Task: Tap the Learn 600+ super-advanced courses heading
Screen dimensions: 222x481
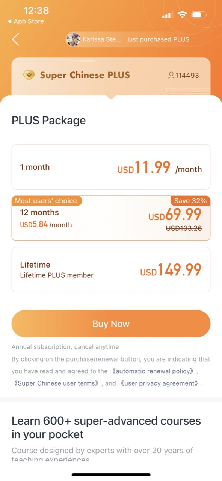Action: (x=106, y=428)
